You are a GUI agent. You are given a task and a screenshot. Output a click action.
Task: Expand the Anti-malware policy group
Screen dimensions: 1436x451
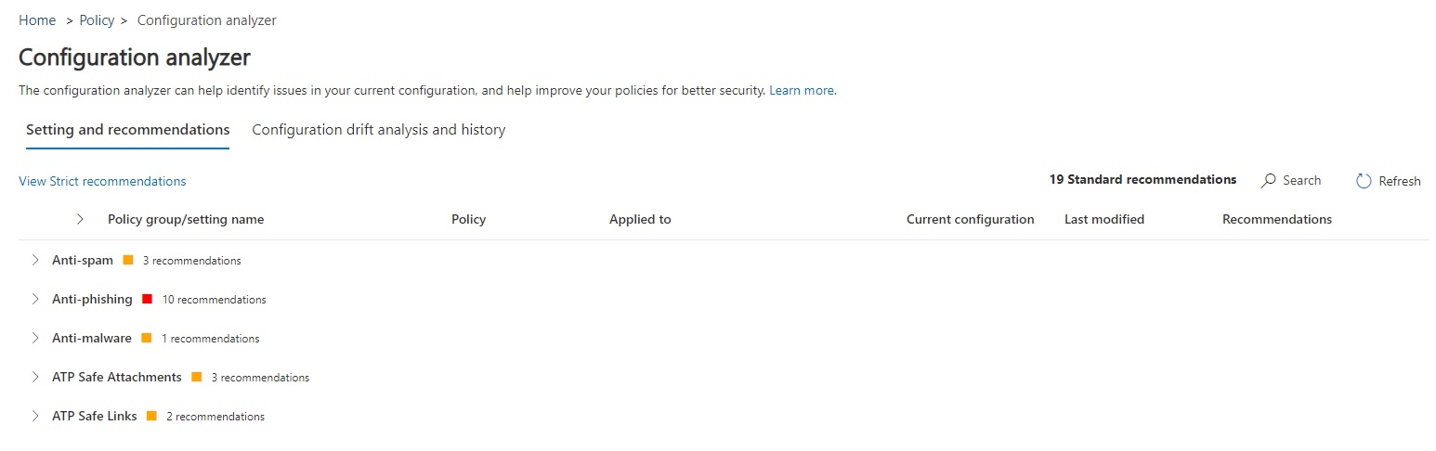[x=35, y=339]
